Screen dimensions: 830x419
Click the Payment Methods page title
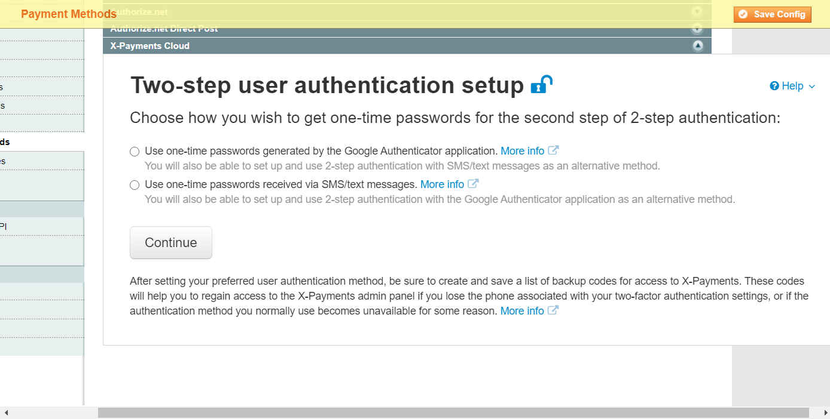(69, 14)
